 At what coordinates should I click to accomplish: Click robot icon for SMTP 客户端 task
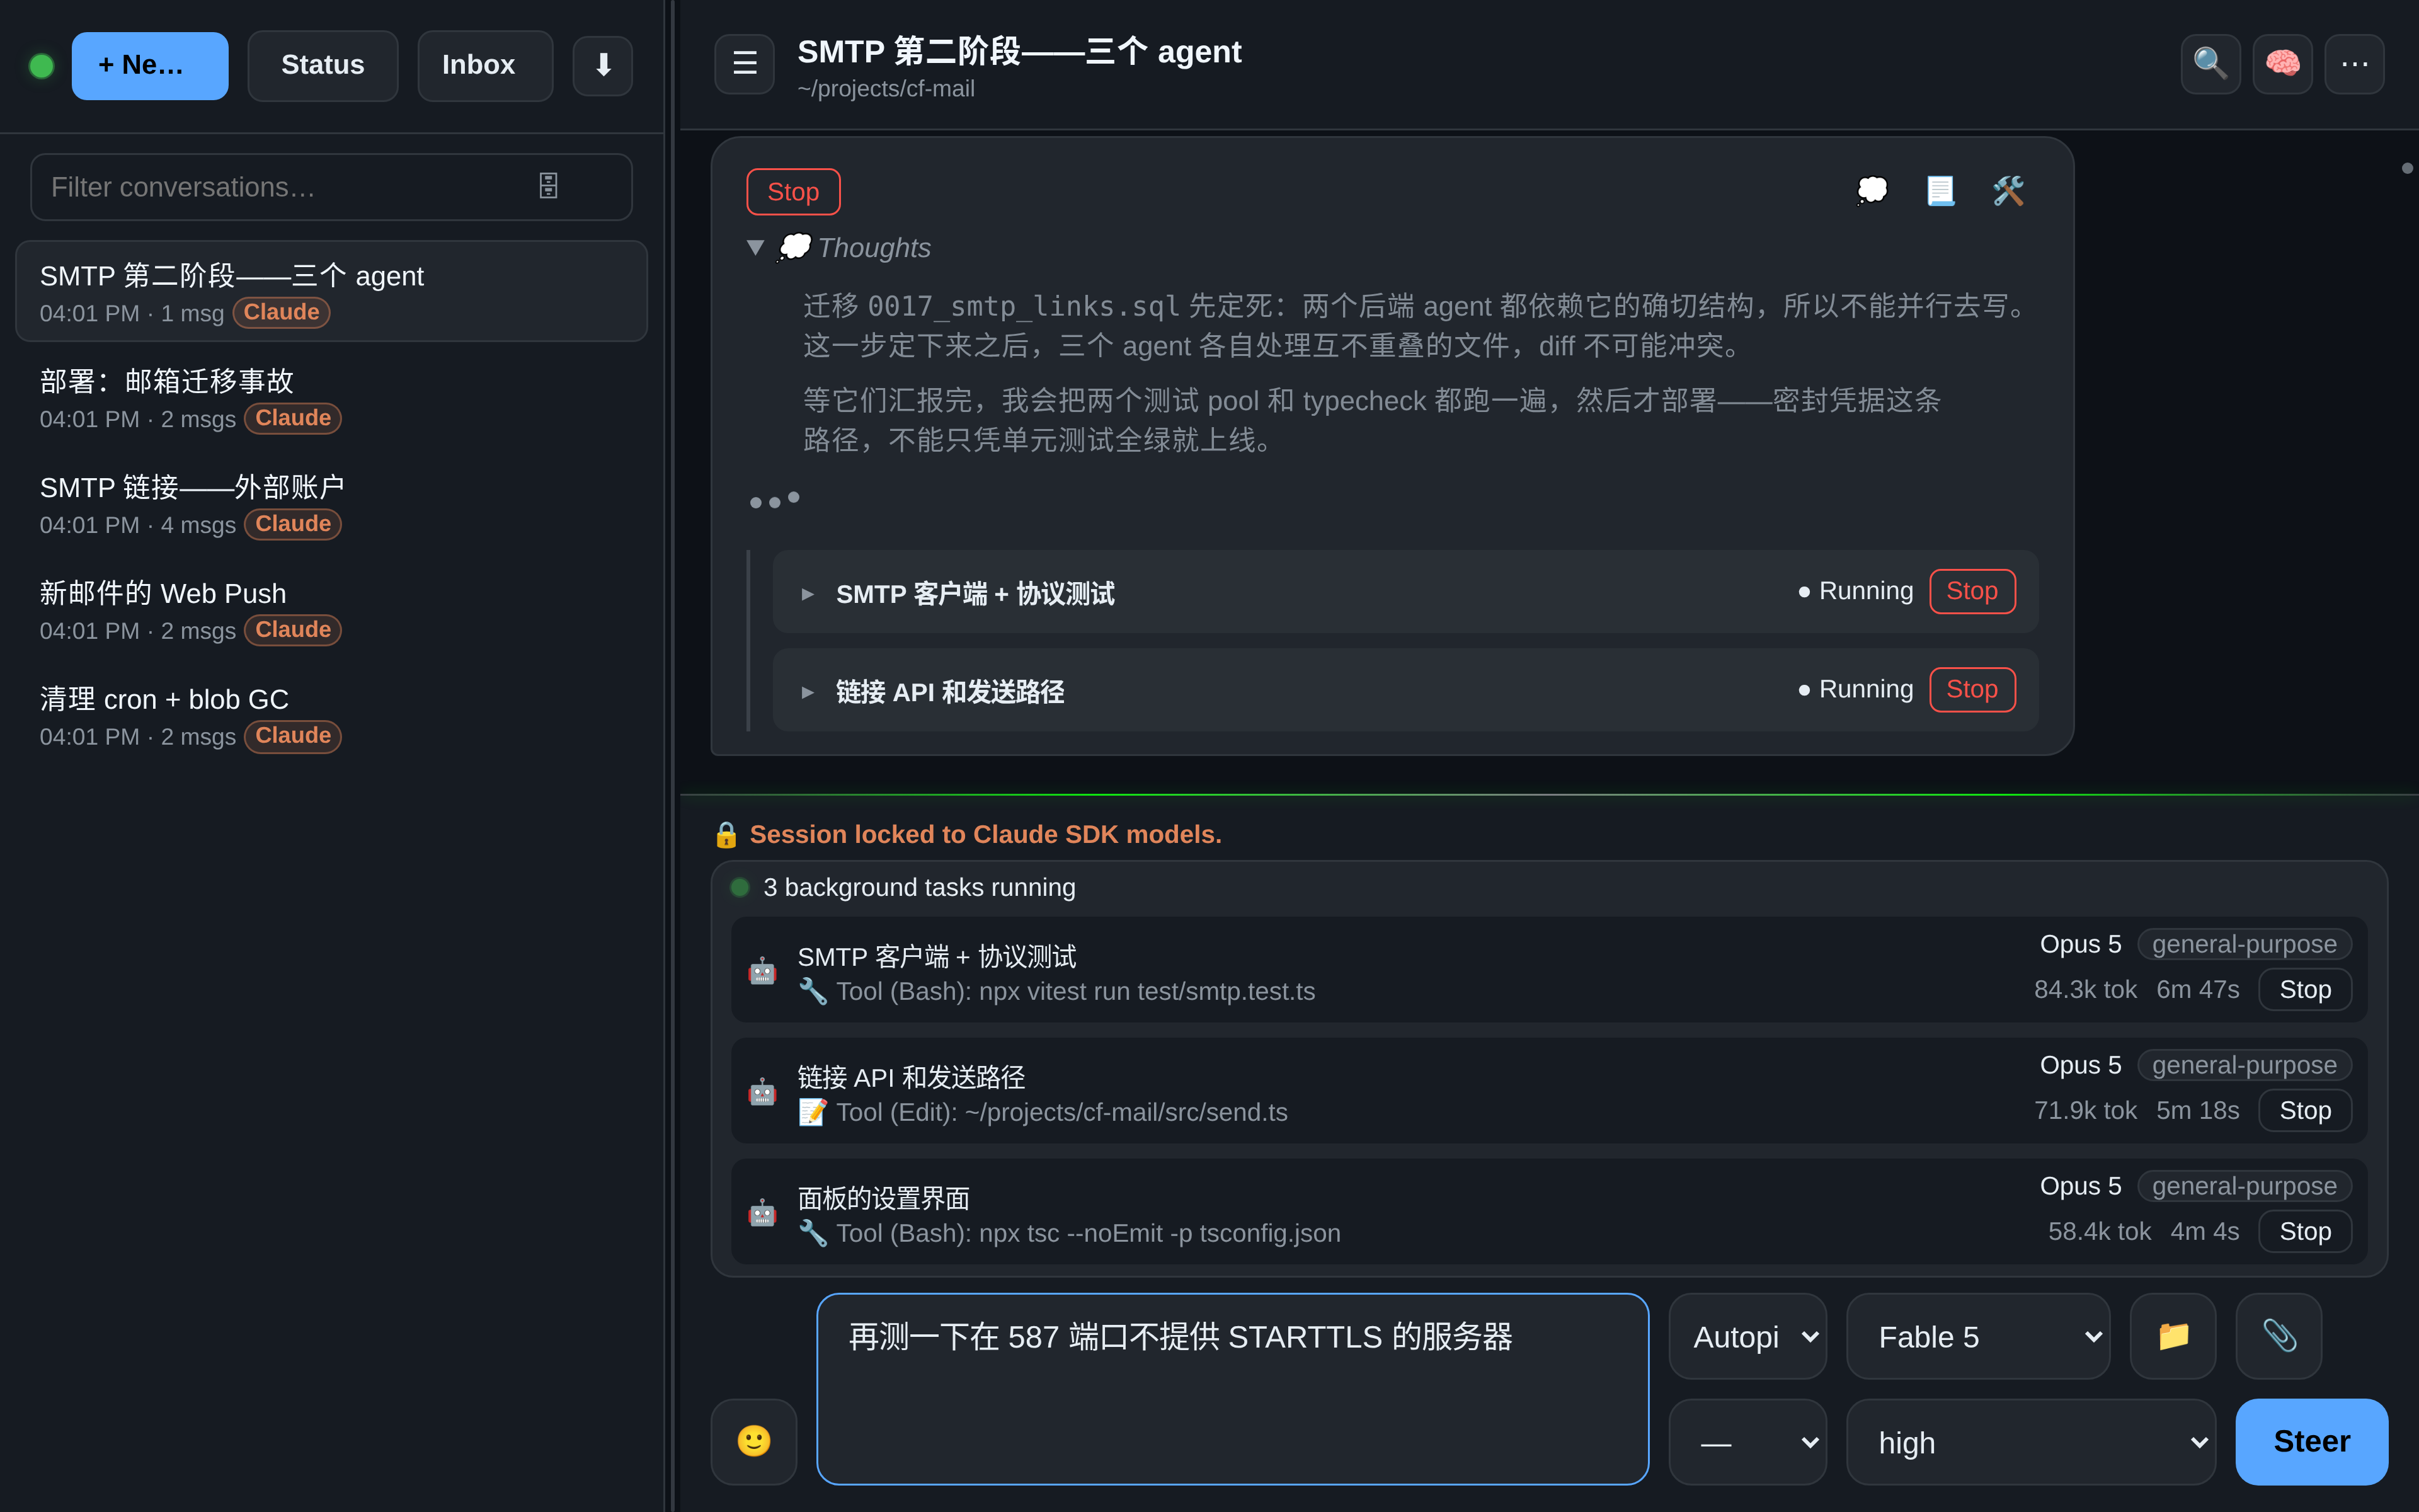tap(763, 970)
